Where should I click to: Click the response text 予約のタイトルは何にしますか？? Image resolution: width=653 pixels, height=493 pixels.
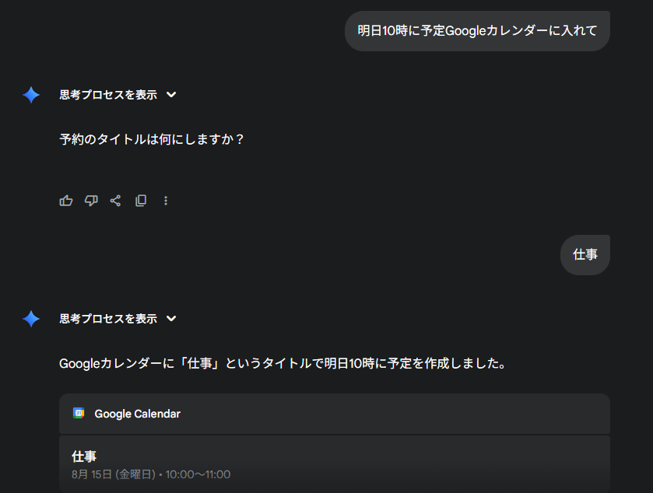pyautogui.click(x=152, y=139)
